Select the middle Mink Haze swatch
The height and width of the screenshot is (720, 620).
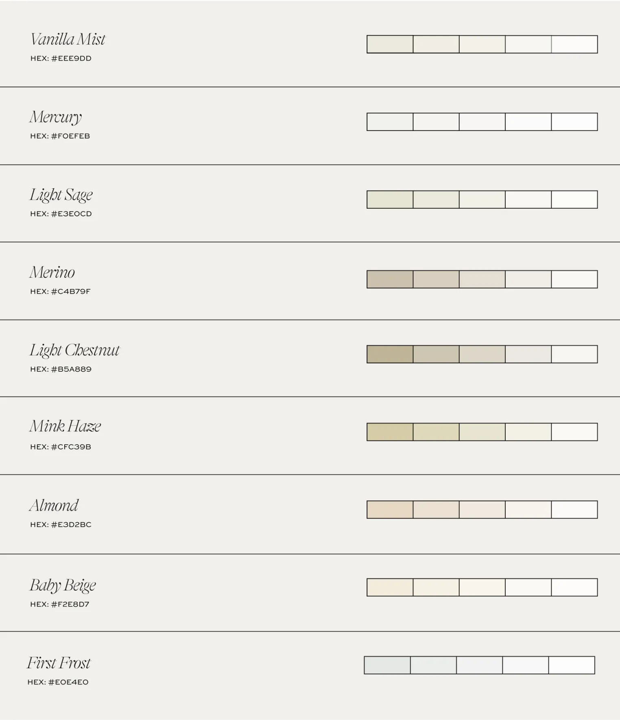click(482, 432)
